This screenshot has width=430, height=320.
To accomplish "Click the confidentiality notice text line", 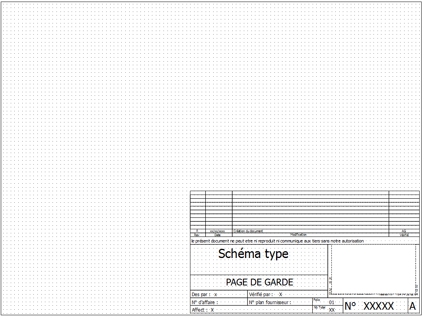I will [x=277, y=241].
